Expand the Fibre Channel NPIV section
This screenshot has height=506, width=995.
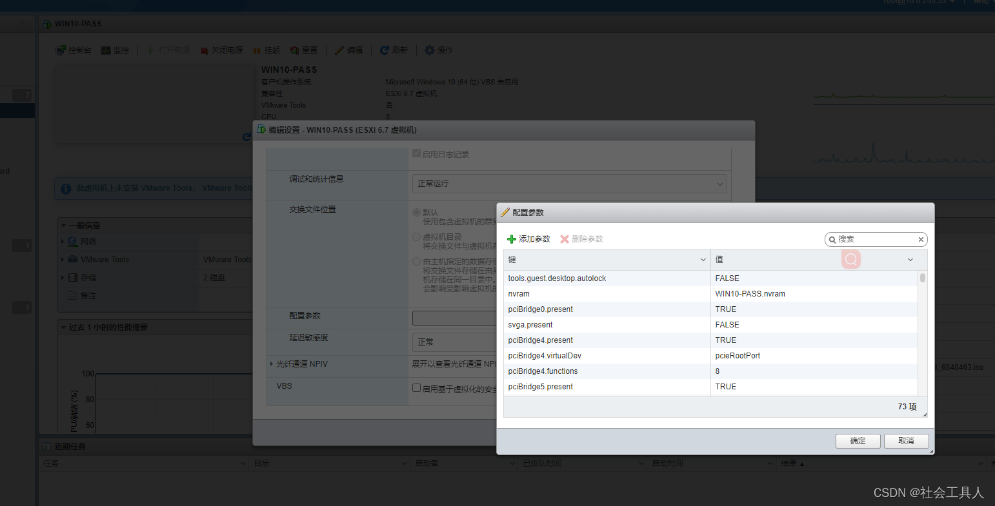point(272,364)
